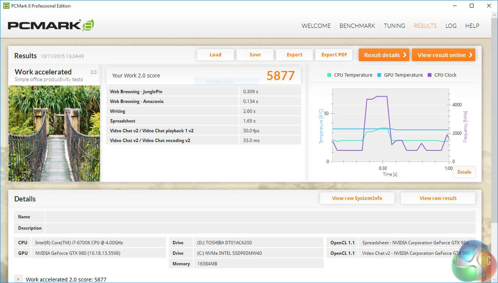498x283 pixels.
Task: View raw SystemInfo
Action: 357,198
